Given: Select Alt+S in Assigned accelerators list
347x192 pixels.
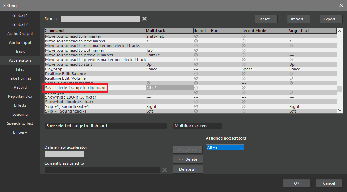Looking at the screenshot, I should (x=225, y=147).
